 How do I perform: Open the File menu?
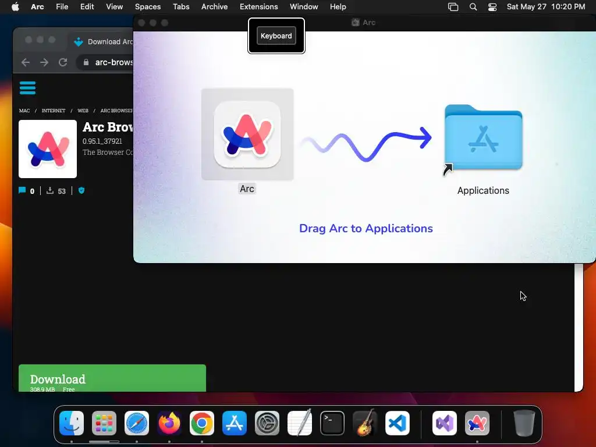pyautogui.click(x=62, y=7)
